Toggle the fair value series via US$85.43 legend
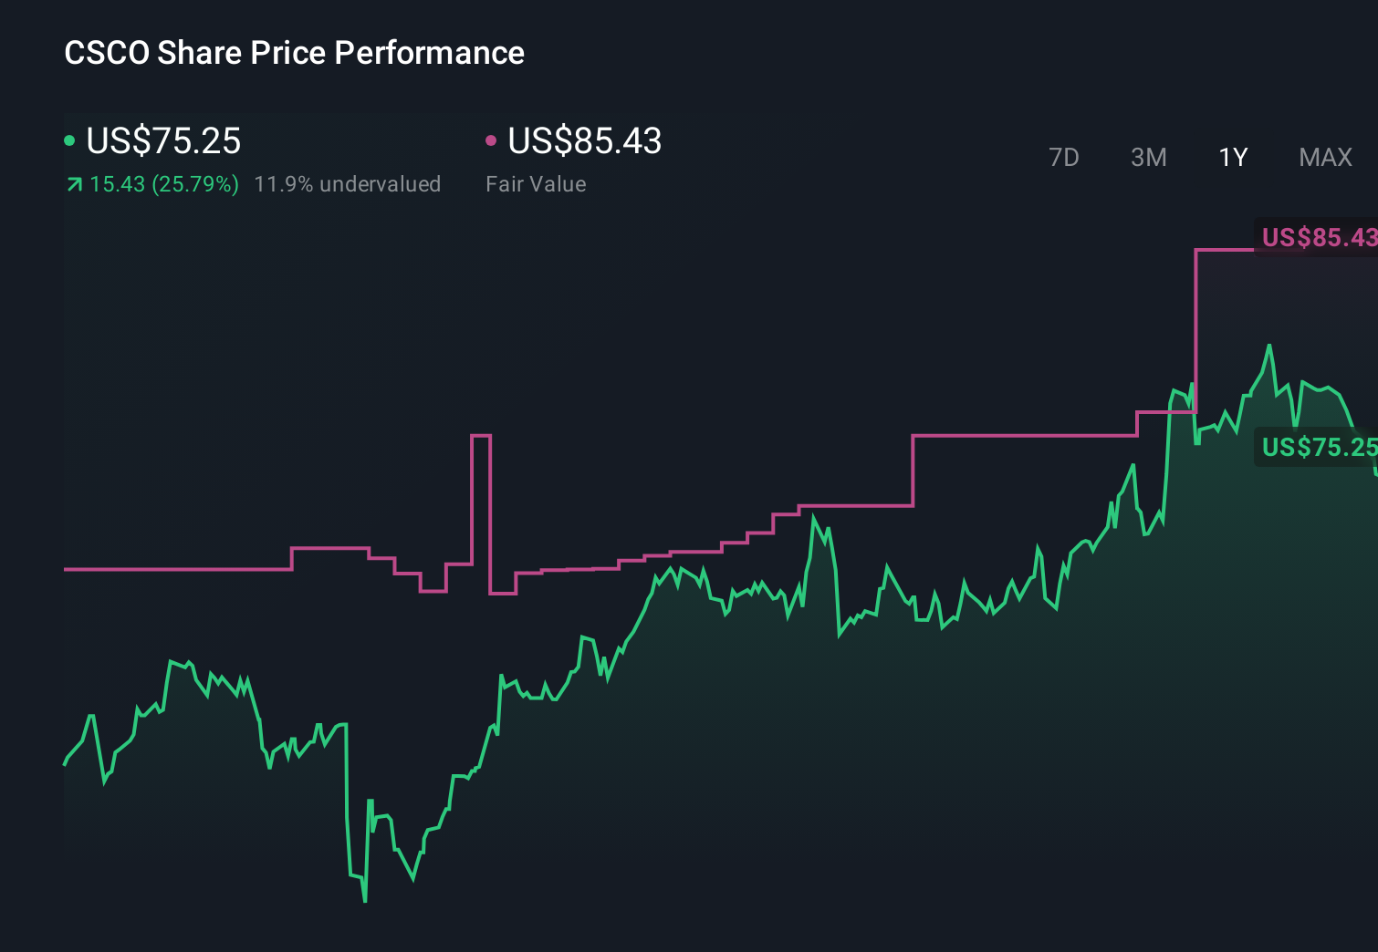Image resolution: width=1378 pixels, height=952 pixels. coord(584,141)
